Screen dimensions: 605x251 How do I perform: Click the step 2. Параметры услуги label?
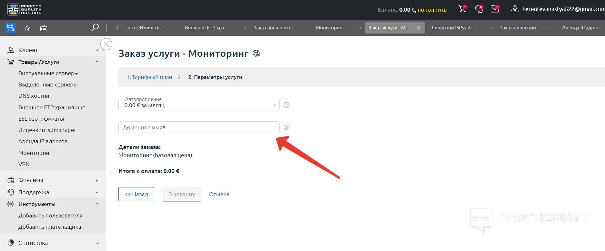(215, 77)
